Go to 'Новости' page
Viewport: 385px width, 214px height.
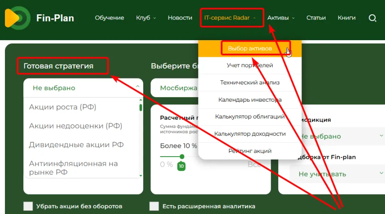[x=180, y=18]
